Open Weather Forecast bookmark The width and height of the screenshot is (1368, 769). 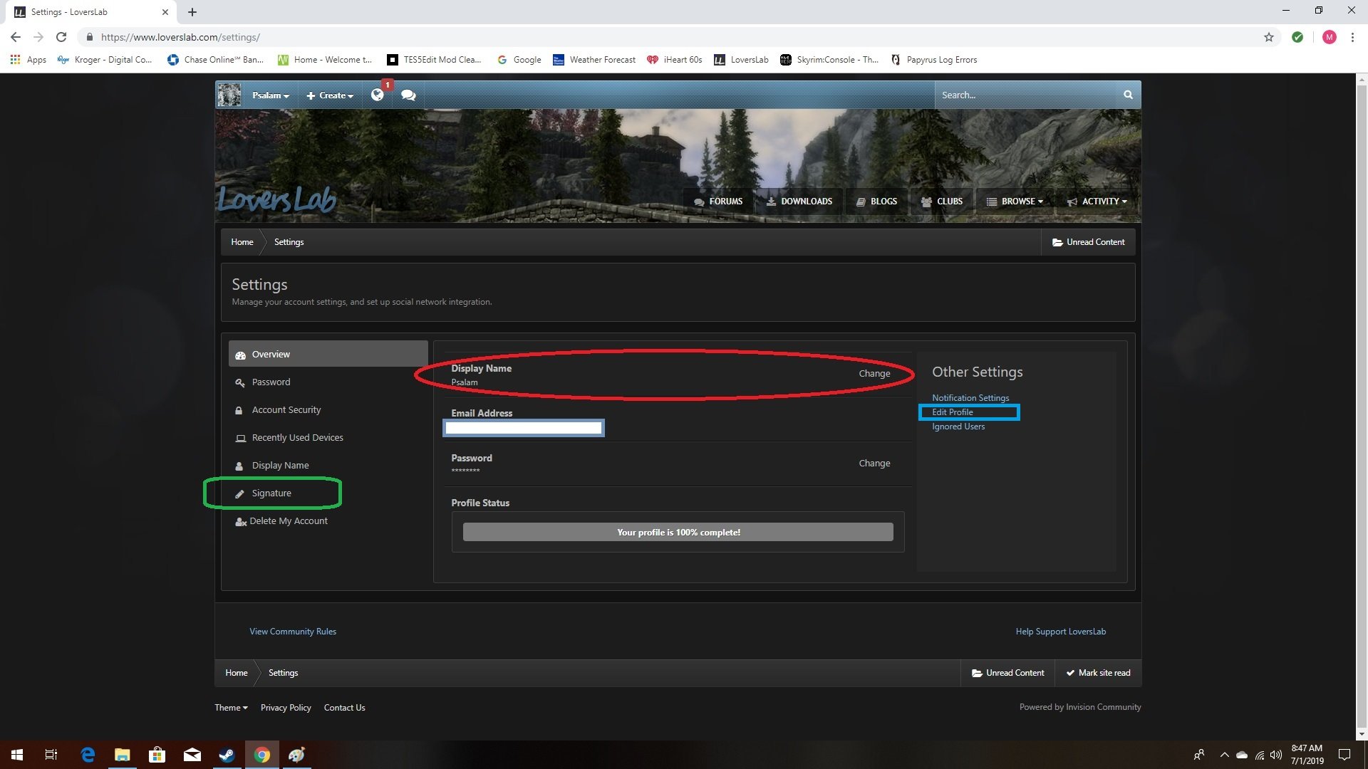pyautogui.click(x=594, y=60)
